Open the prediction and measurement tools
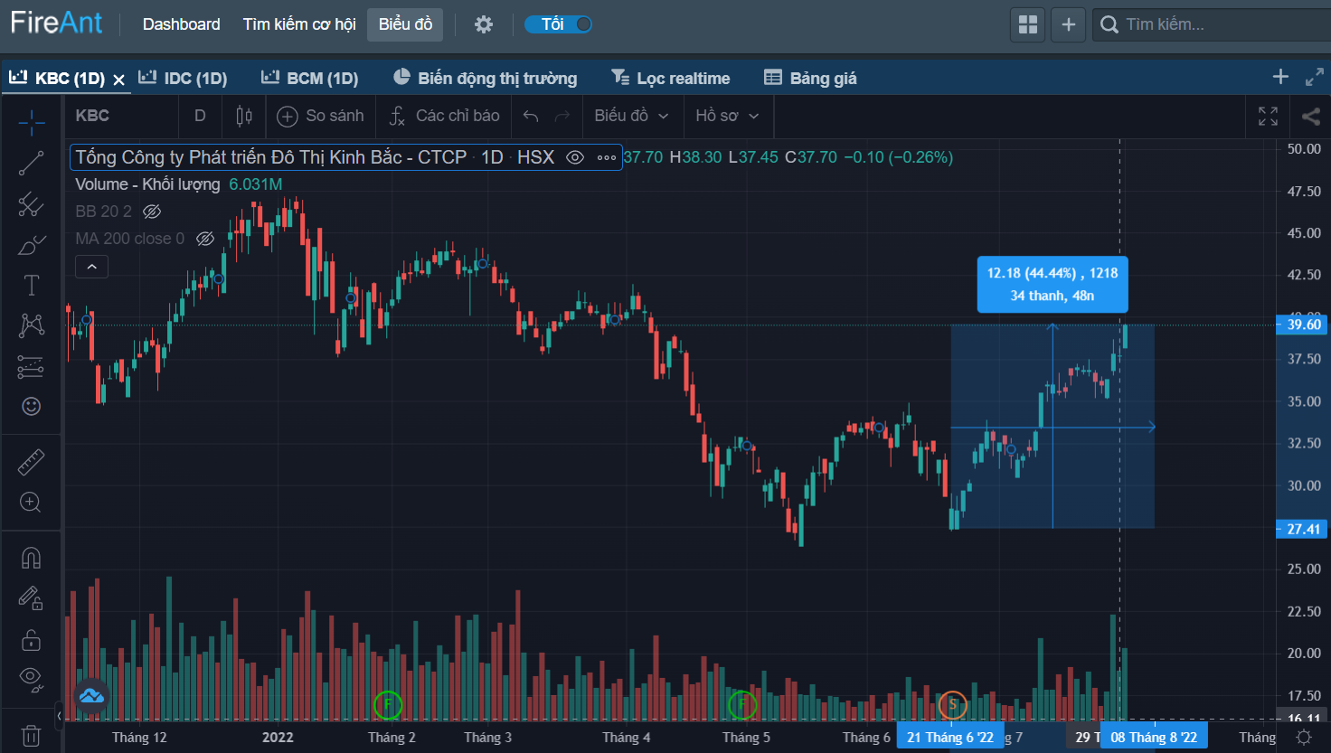1331x753 pixels. pyautogui.click(x=32, y=366)
